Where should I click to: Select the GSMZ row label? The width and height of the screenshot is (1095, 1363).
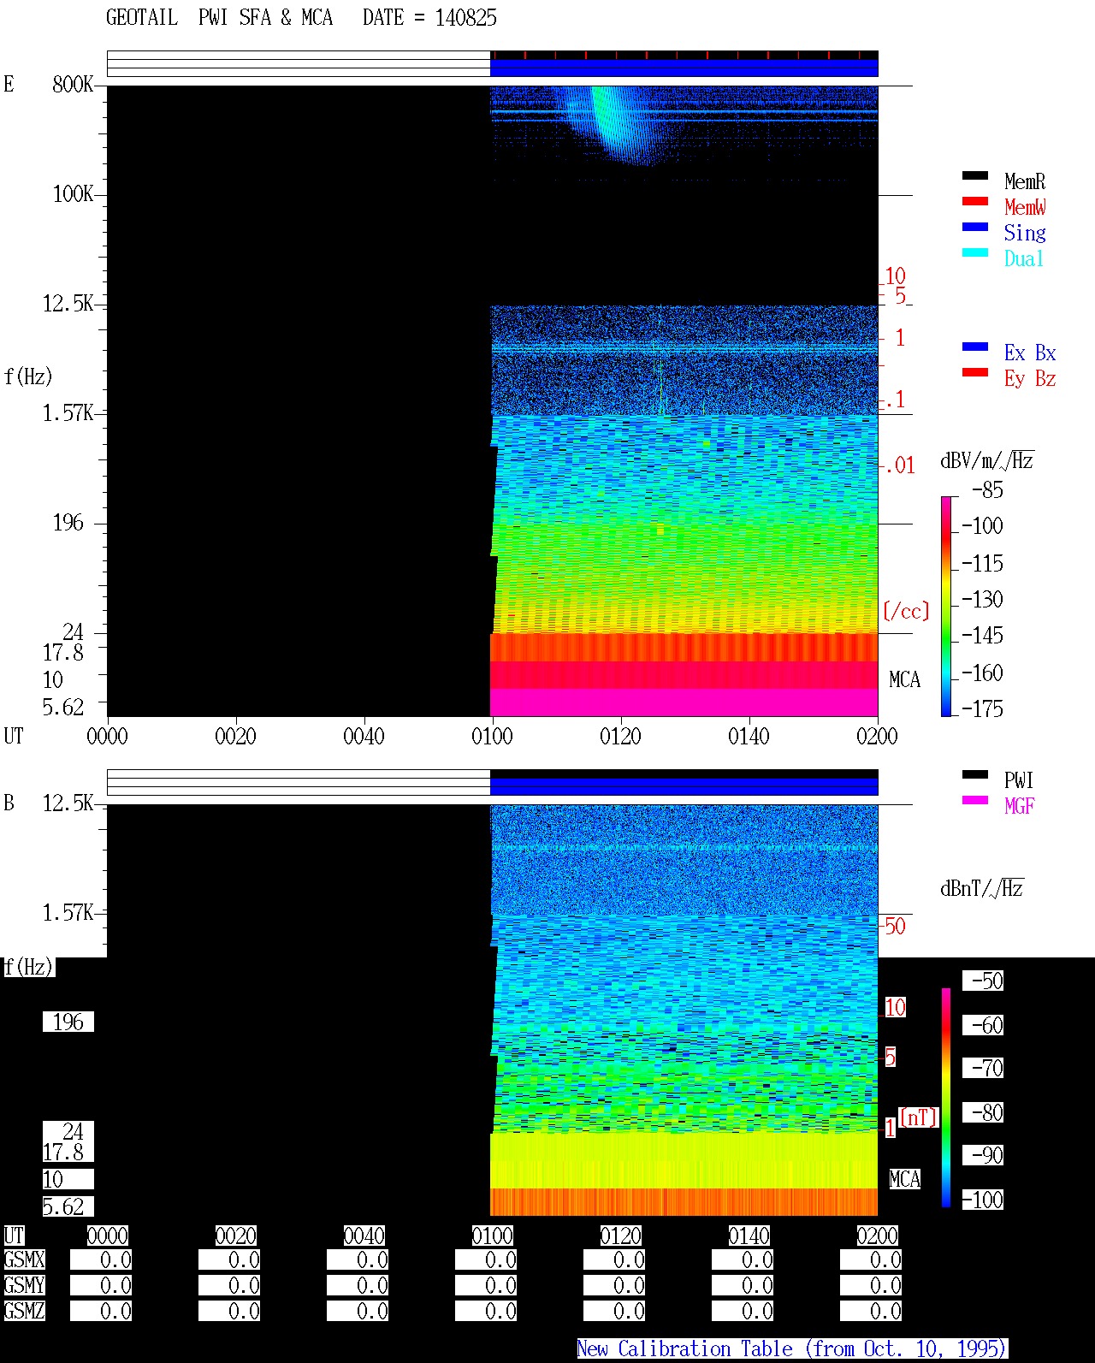(x=25, y=1311)
